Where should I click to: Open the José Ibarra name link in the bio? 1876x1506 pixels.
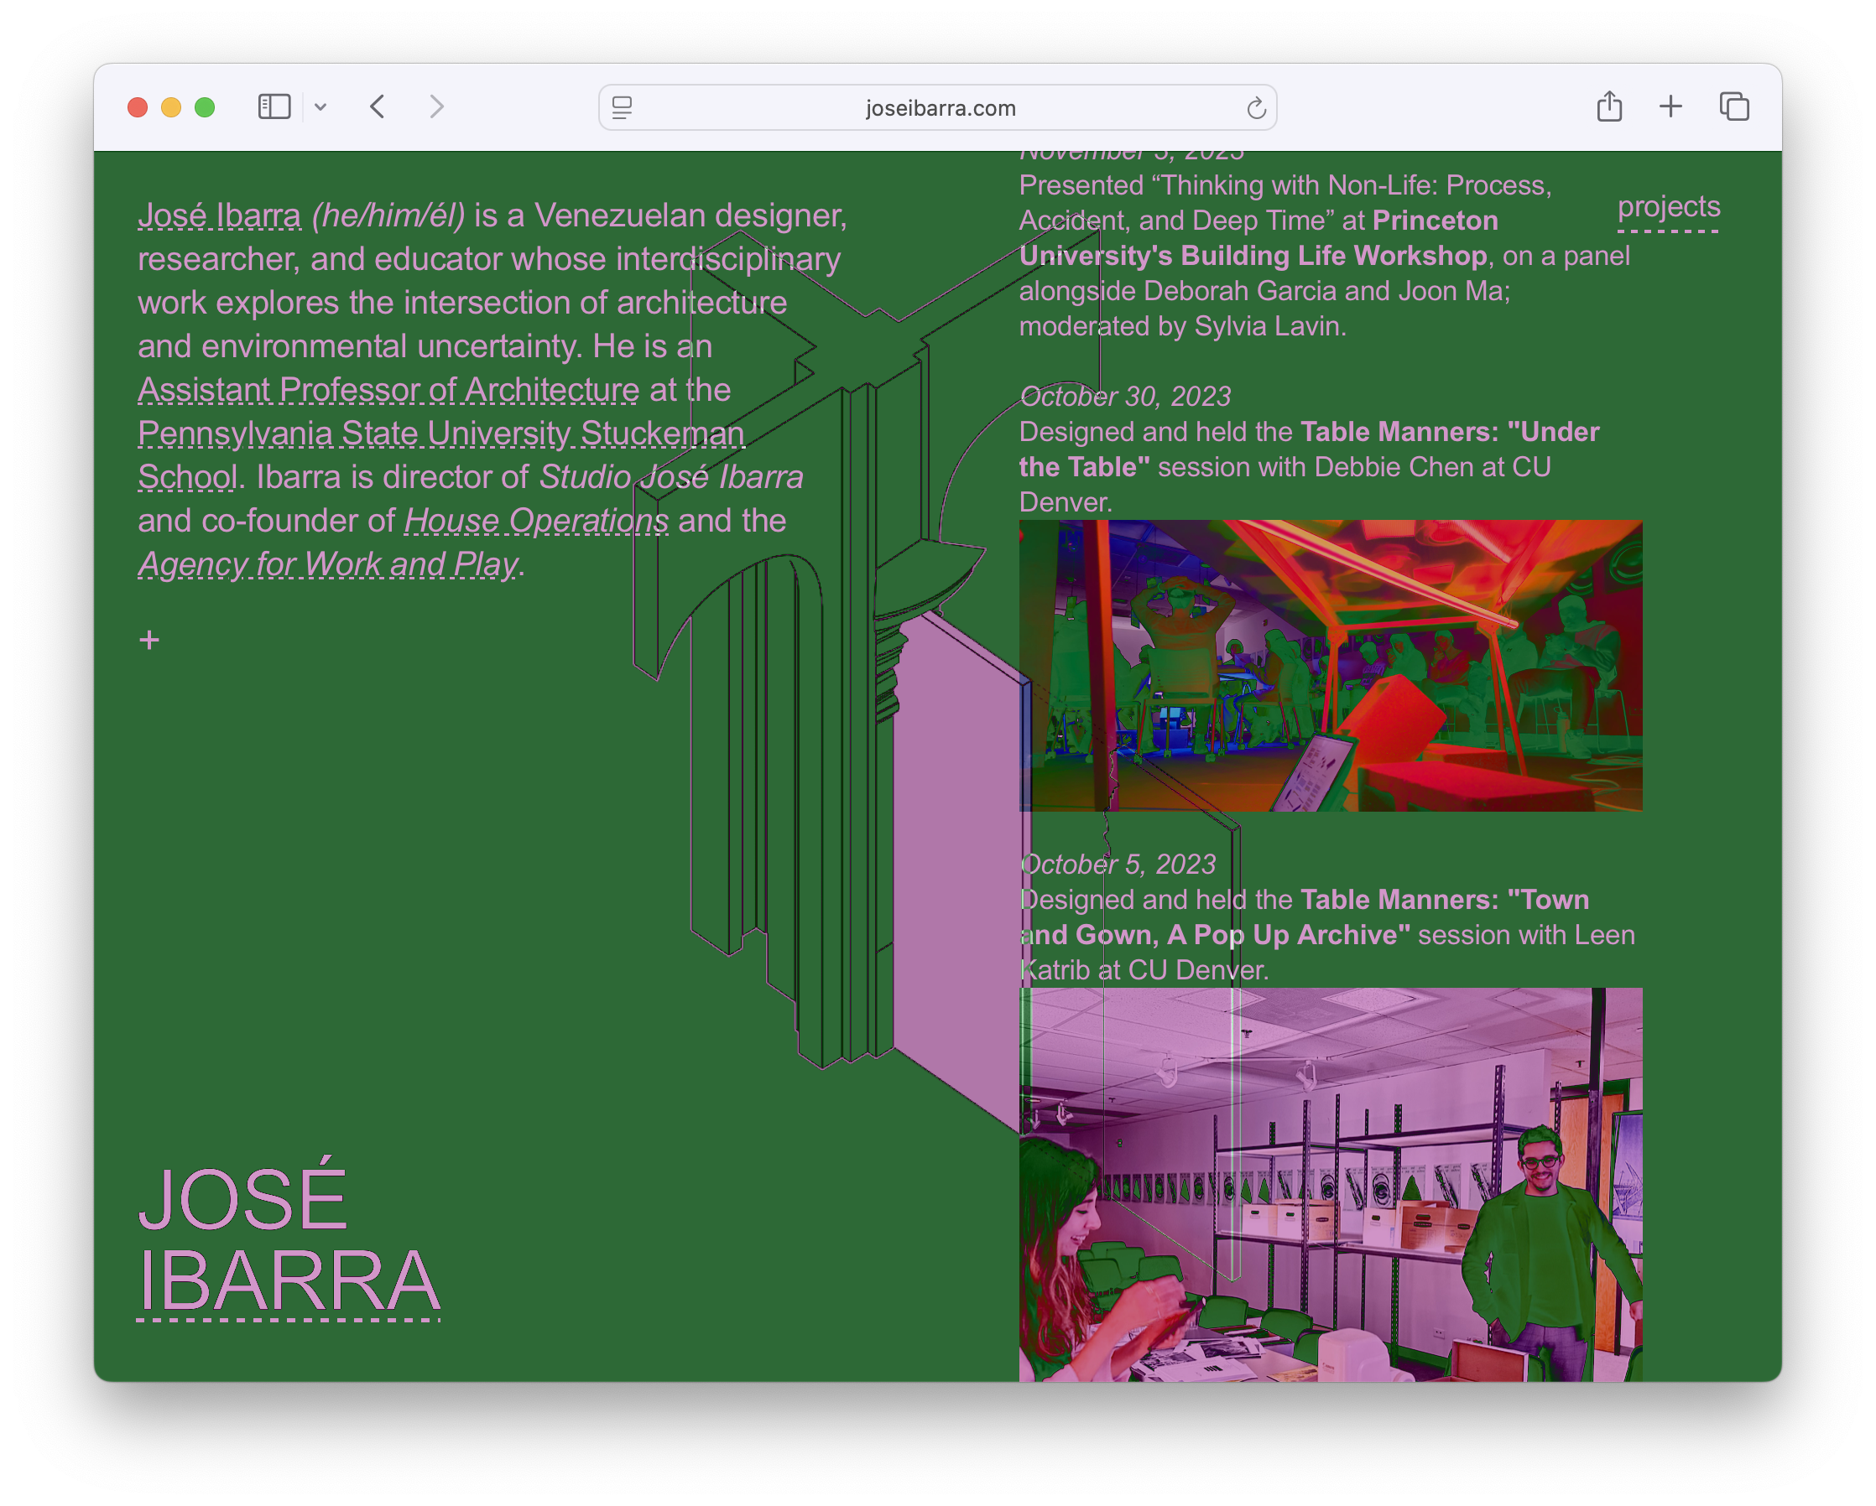click(219, 216)
